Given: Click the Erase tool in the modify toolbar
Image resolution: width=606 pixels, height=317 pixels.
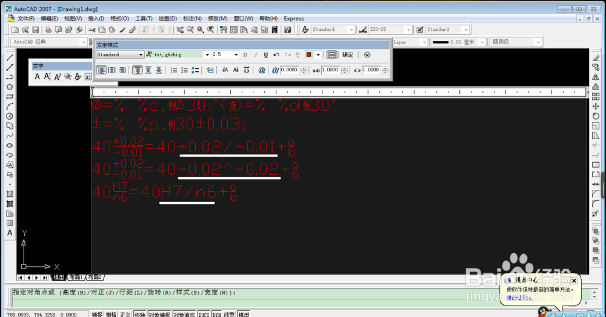Looking at the screenshot, I should tap(596, 57).
